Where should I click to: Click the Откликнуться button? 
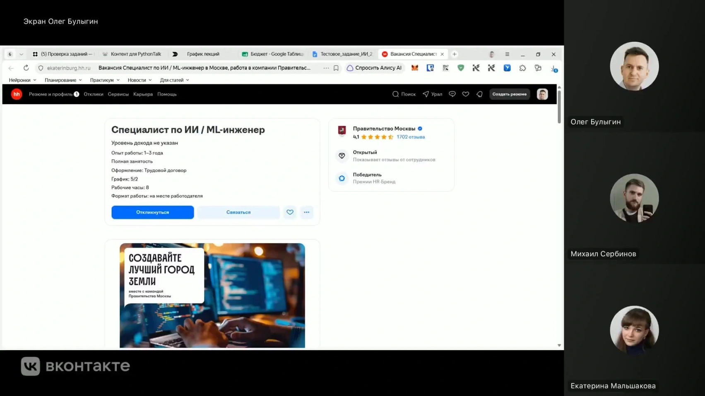point(152,212)
